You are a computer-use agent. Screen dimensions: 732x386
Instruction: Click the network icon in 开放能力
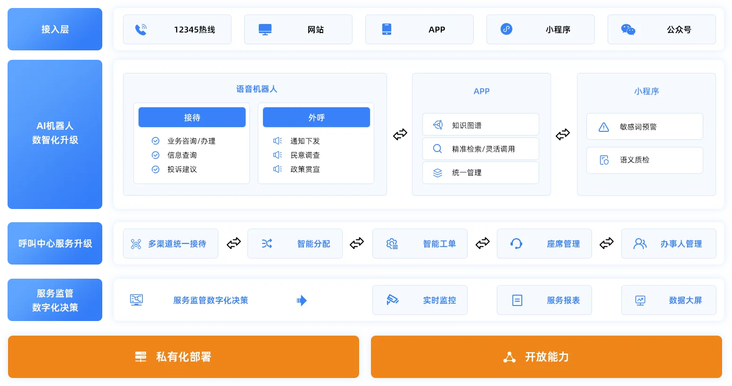[x=510, y=357]
